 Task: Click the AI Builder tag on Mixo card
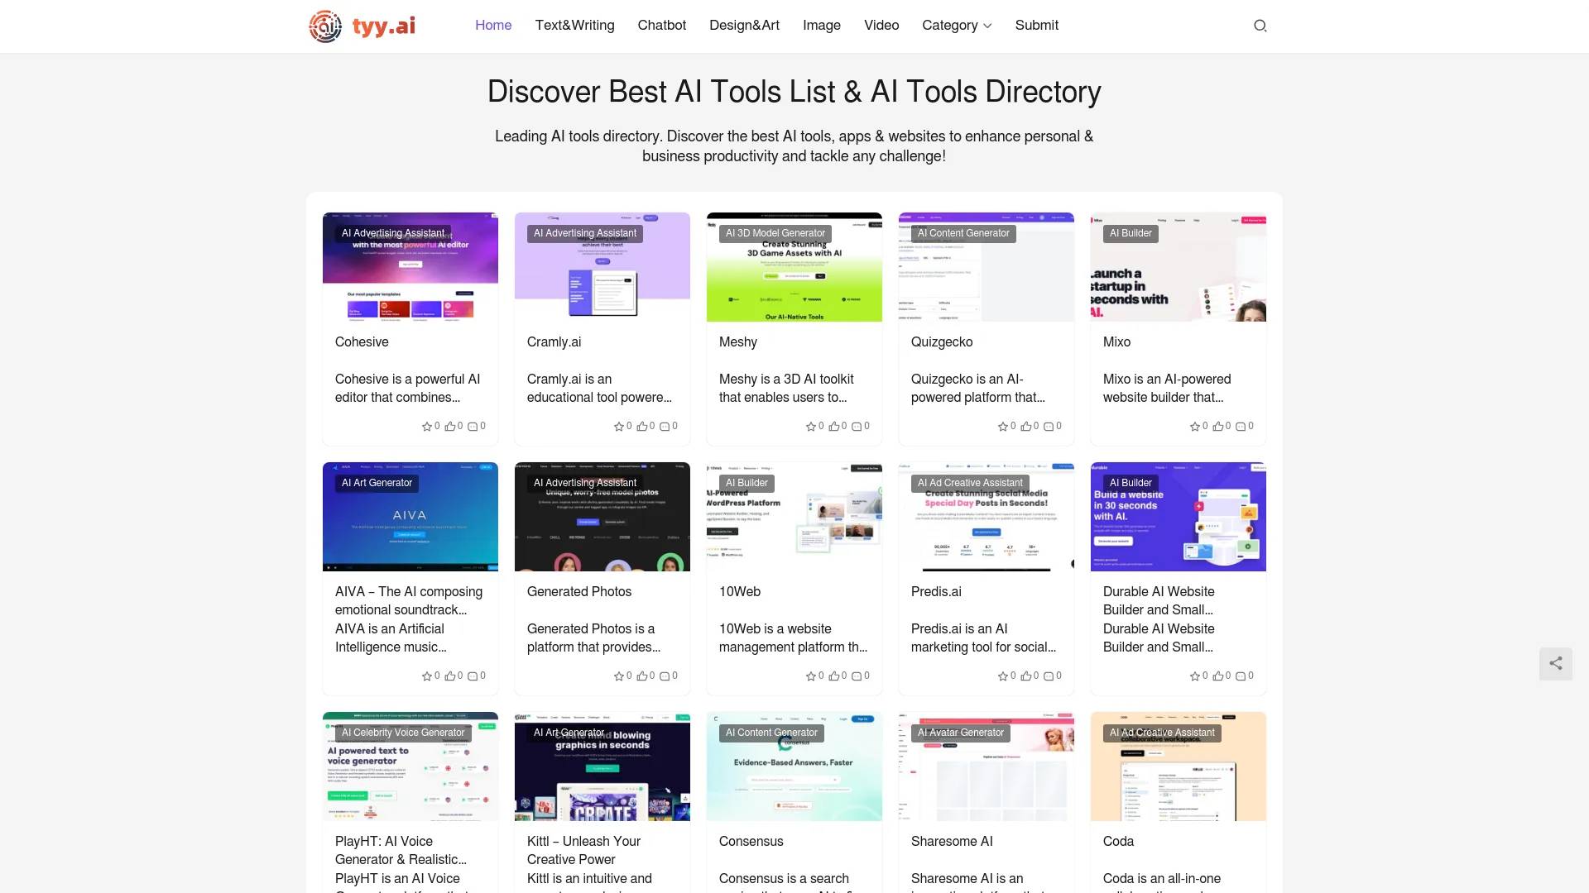point(1131,232)
